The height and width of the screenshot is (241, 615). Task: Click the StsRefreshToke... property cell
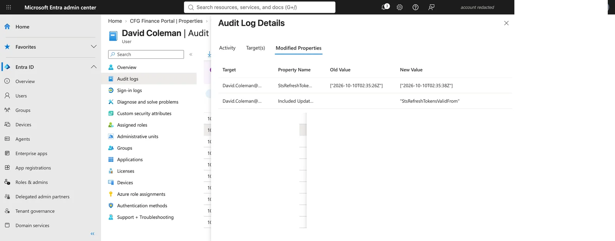point(295,86)
